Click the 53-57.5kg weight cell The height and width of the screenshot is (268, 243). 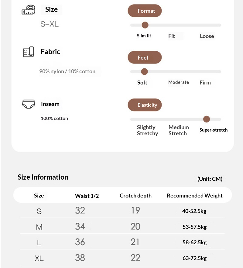194,227
